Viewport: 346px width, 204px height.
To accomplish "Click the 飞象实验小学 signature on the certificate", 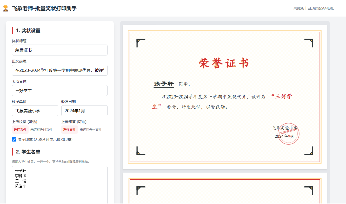I will pos(284,128).
